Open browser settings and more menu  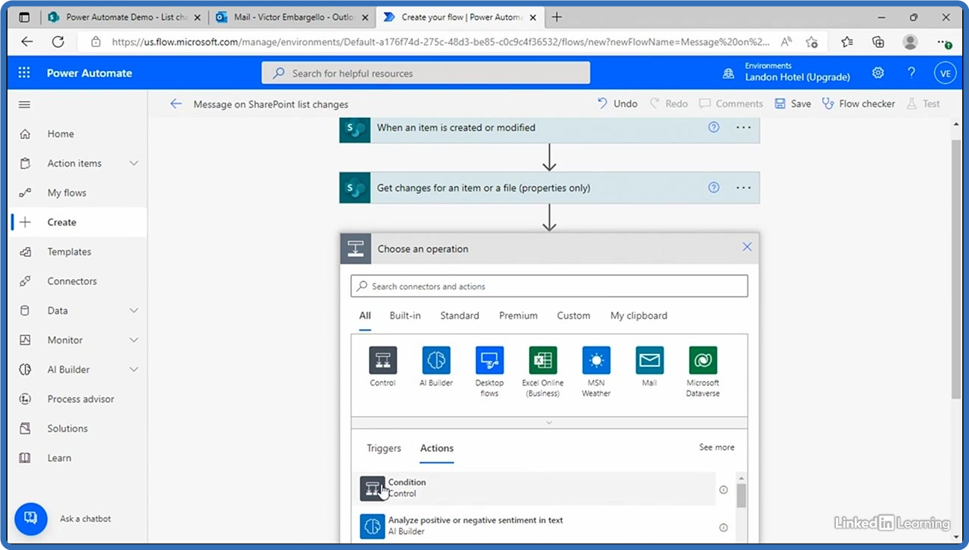pos(944,43)
